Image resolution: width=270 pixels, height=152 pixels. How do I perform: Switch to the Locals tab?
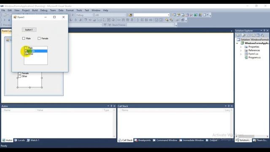point(19,140)
